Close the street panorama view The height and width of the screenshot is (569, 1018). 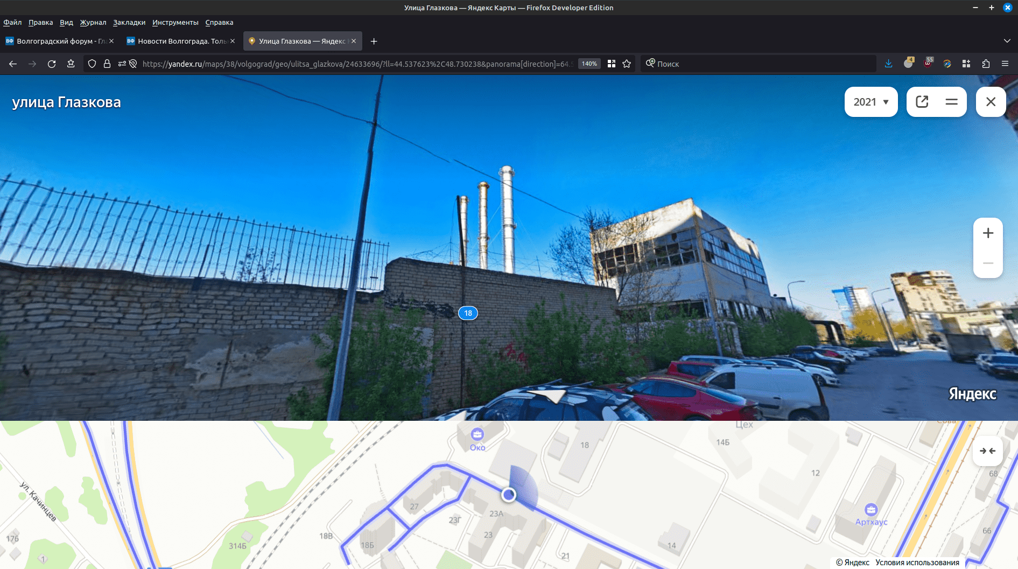991,102
